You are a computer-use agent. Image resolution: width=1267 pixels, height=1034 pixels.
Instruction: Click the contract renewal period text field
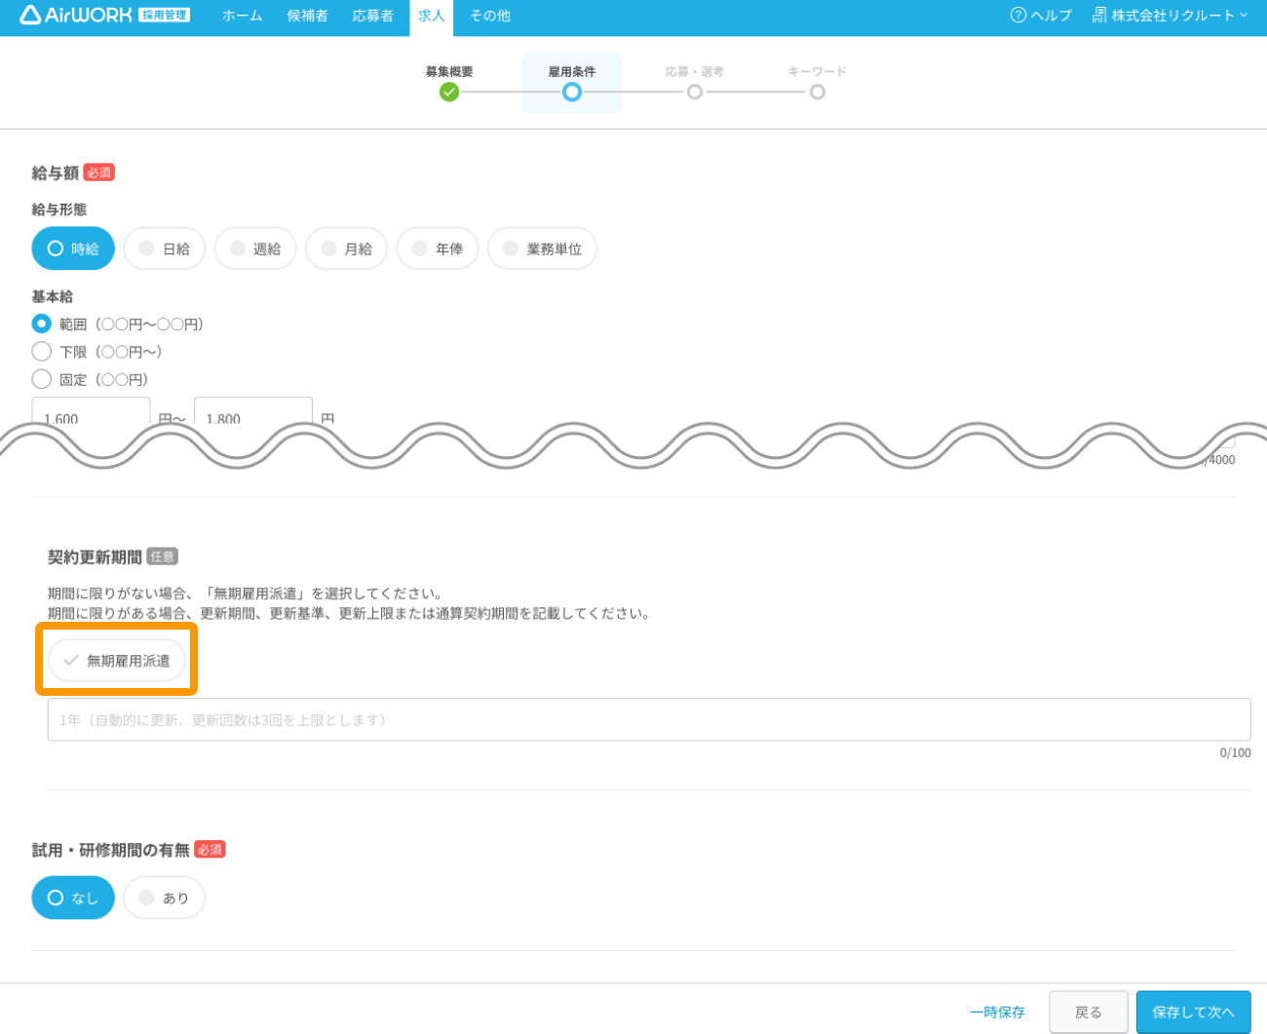pyautogui.click(x=649, y=719)
